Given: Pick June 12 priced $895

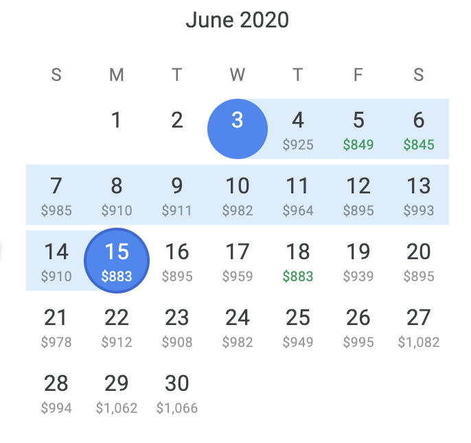Looking at the screenshot, I should [x=358, y=195].
